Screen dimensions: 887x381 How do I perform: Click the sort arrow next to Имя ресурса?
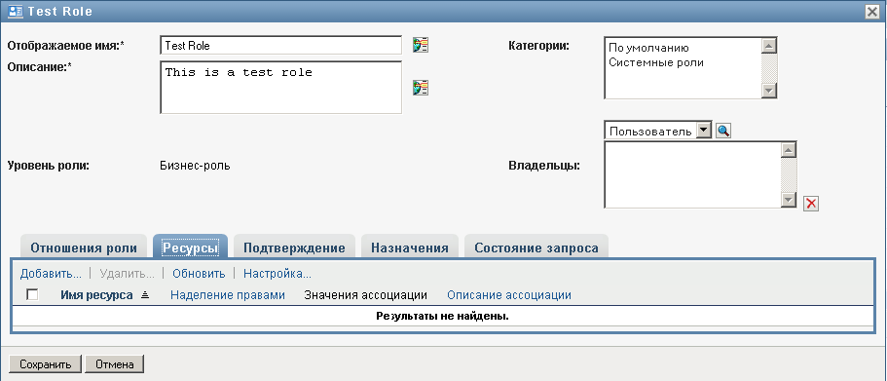click(145, 295)
